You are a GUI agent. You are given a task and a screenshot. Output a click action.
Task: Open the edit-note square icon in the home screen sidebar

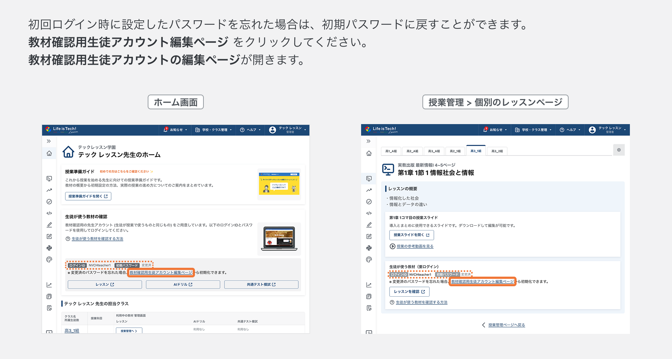pos(49,236)
